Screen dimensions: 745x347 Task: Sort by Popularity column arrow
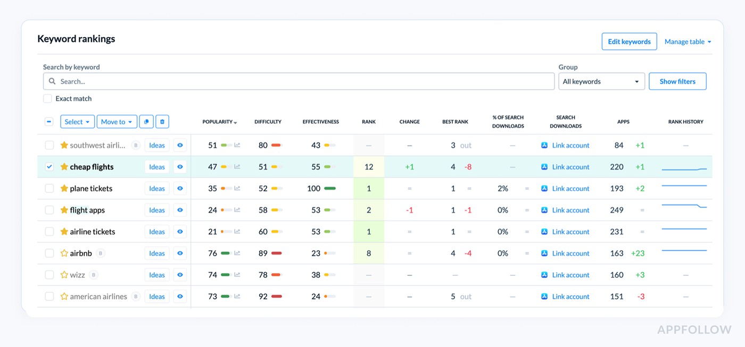[x=235, y=122]
